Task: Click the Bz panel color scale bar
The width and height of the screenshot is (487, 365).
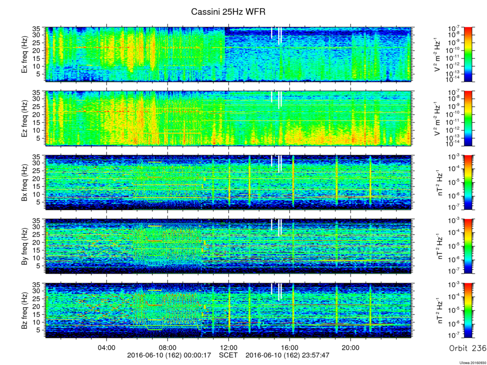Action: [x=468, y=311]
